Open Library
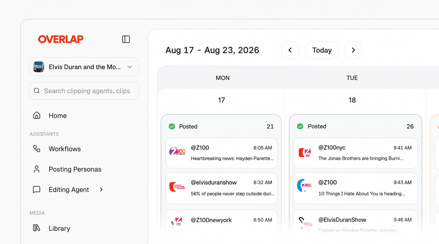Image resolution: width=439 pixels, height=244 pixels. pyautogui.click(x=59, y=228)
